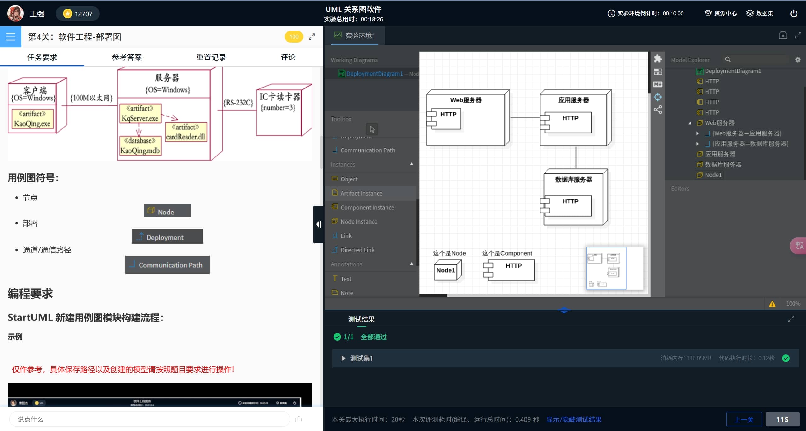Click the user avatar 王强
This screenshot has height=431, width=806.
[x=15, y=13]
